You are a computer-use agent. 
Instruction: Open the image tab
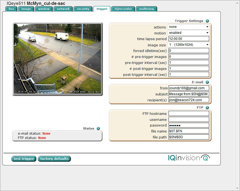[26, 9]
